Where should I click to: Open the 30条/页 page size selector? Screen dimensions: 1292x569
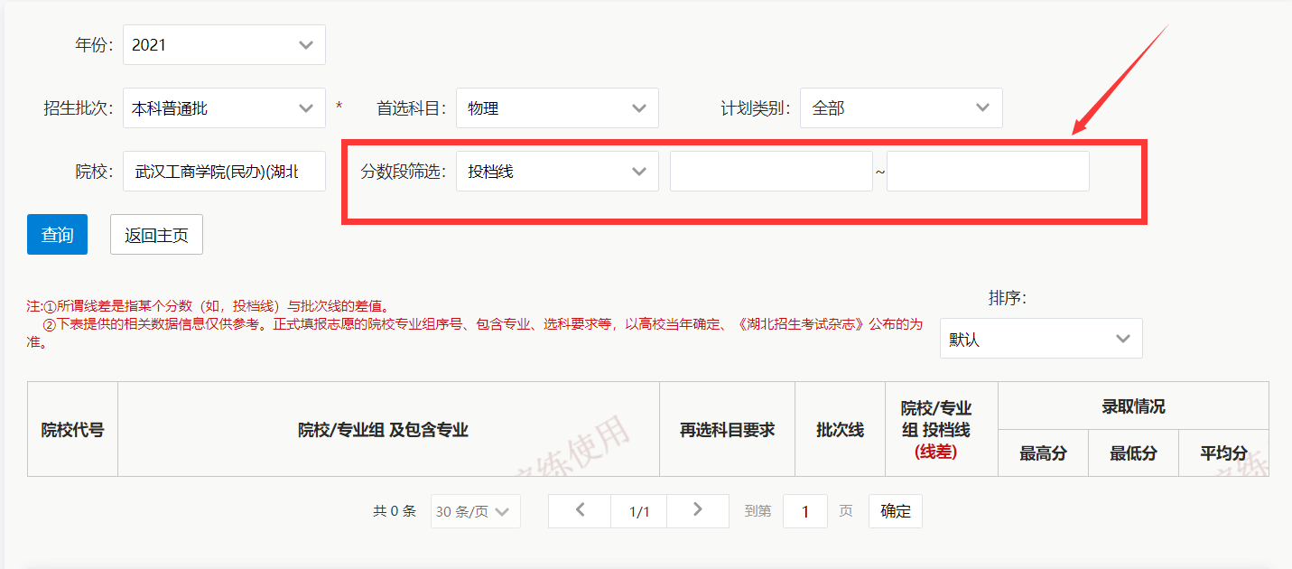(x=475, y=510)
